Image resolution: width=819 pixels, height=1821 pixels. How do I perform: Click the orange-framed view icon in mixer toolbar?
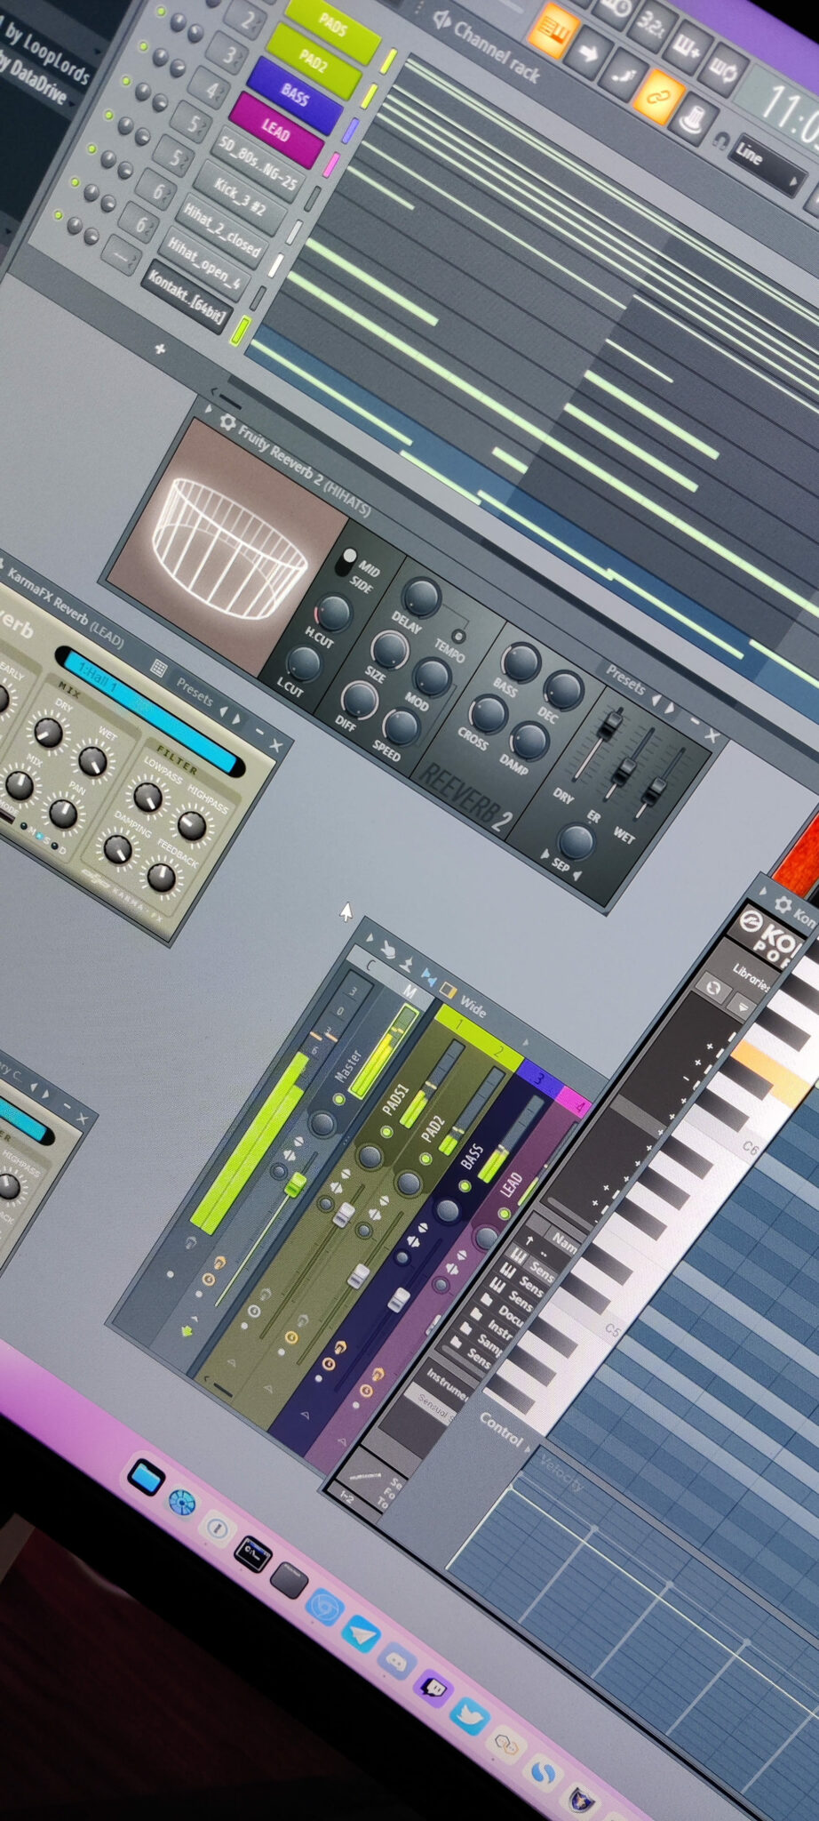coord(449,990)
